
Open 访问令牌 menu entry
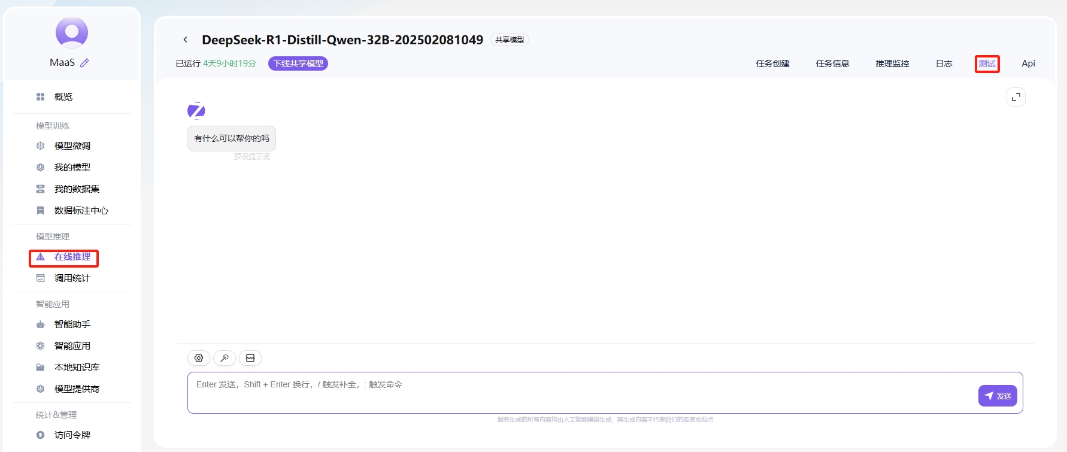tap(72, 435)
